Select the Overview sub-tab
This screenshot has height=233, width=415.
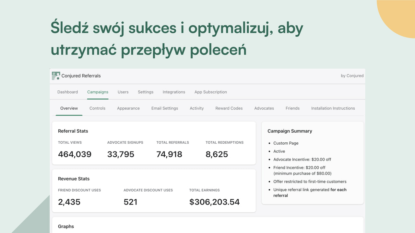[x=69, y=108]
